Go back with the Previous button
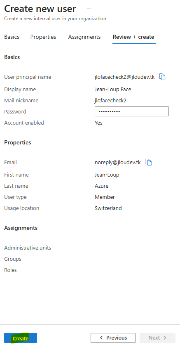This screenshot has height=347, width=180. (113, 338)
